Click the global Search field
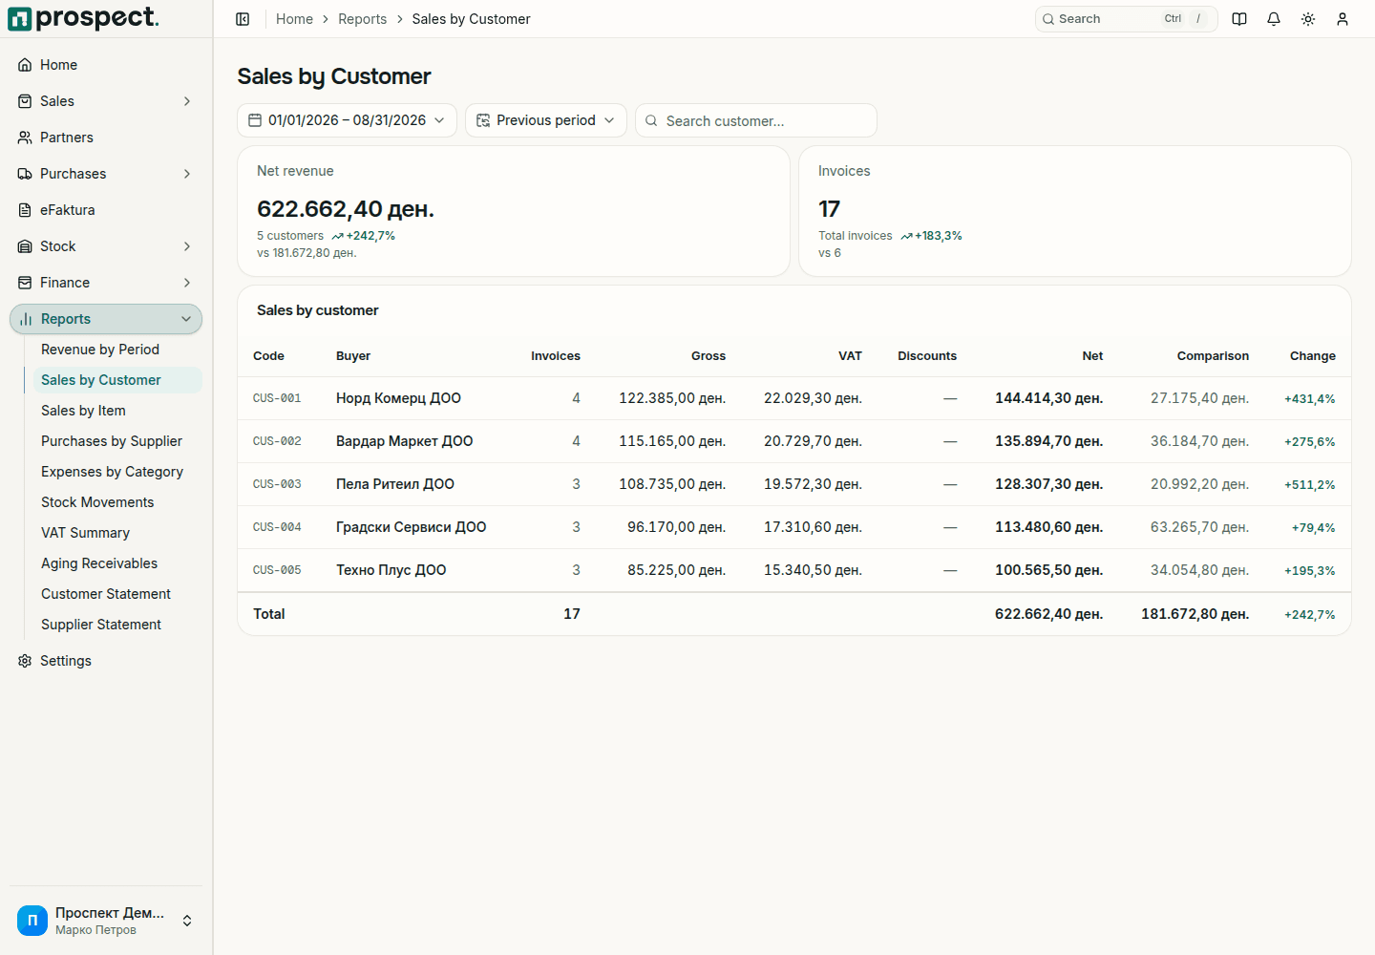1375x955 pixels. coord(1126,19)
